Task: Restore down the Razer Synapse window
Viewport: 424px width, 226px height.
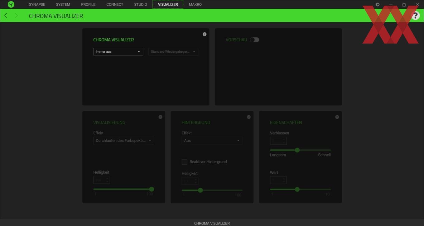Action: coord(404,4)
